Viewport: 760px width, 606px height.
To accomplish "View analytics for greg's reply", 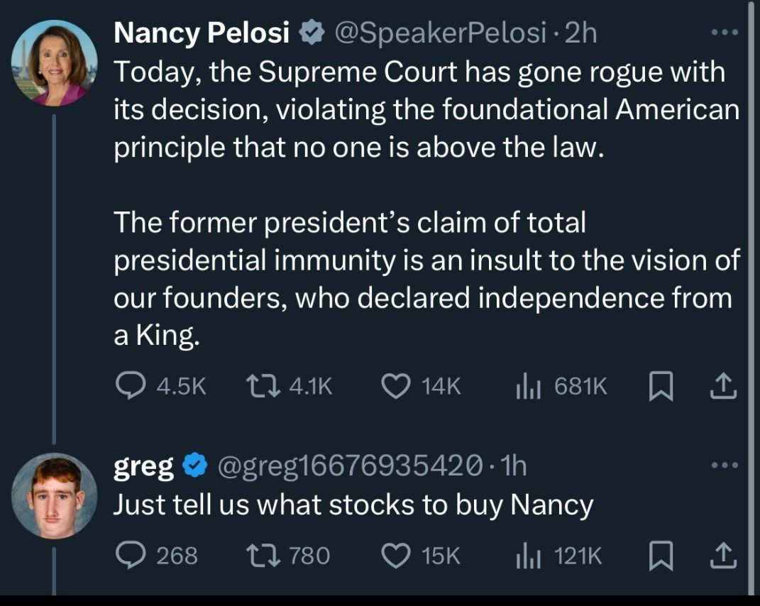I will pyautogui.click(x=527, y=556).
